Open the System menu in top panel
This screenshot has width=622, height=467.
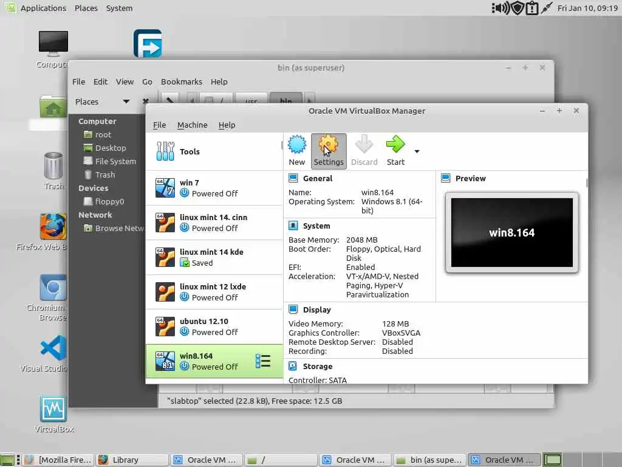pos(120,8)
